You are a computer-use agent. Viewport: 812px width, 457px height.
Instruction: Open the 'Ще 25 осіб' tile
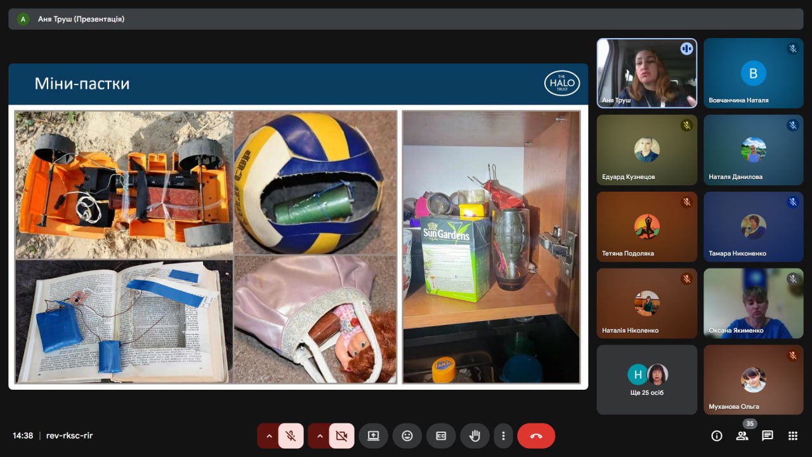(x=646, y=380)
